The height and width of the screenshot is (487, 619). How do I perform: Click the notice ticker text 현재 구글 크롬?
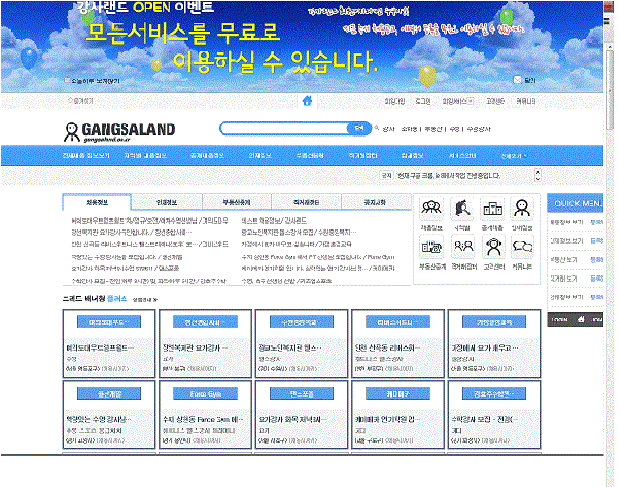448,175
